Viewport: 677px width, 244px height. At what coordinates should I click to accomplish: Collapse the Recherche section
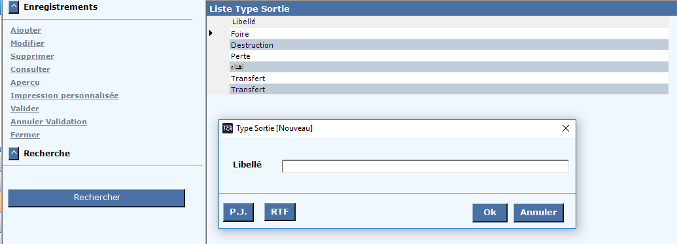[14, 153]
